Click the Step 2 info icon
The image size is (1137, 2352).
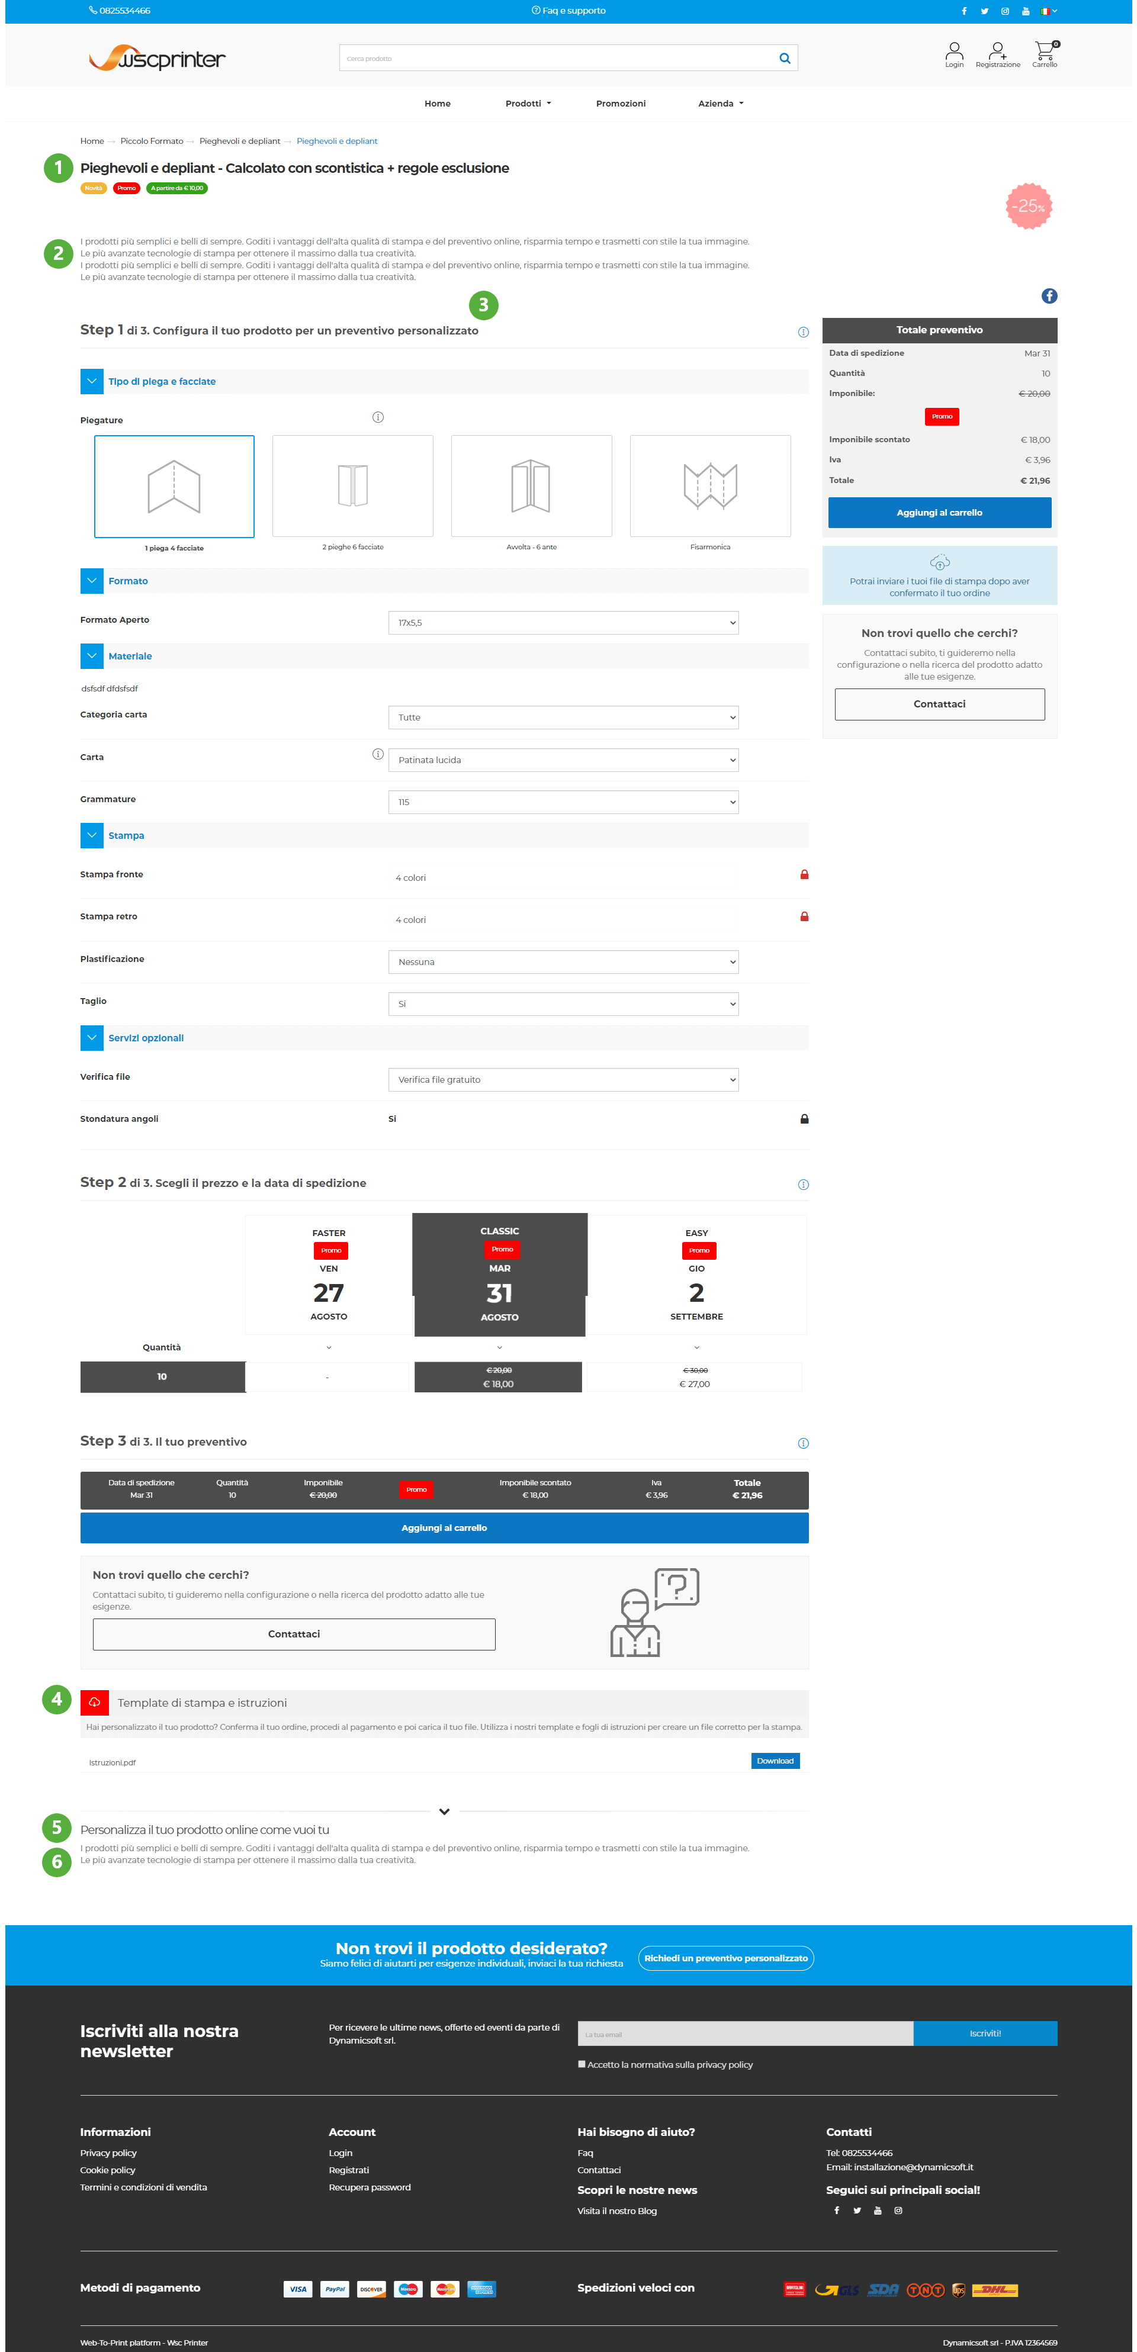point(803,1184)
